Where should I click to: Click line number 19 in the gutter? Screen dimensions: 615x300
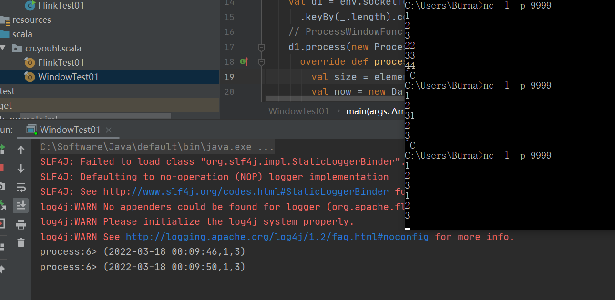point(229,77)
